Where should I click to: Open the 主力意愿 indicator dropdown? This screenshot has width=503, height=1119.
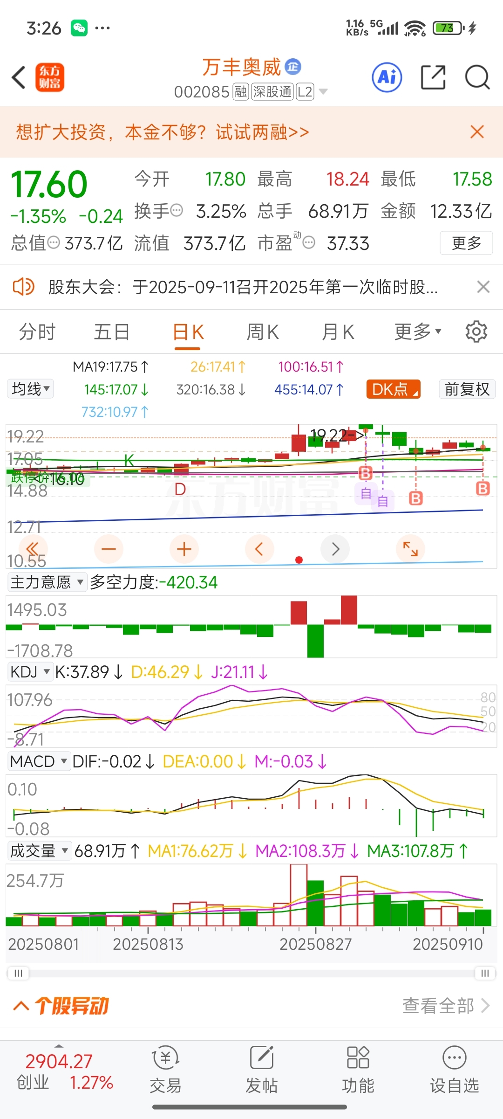pyautogui.click(x=47, y=582)
